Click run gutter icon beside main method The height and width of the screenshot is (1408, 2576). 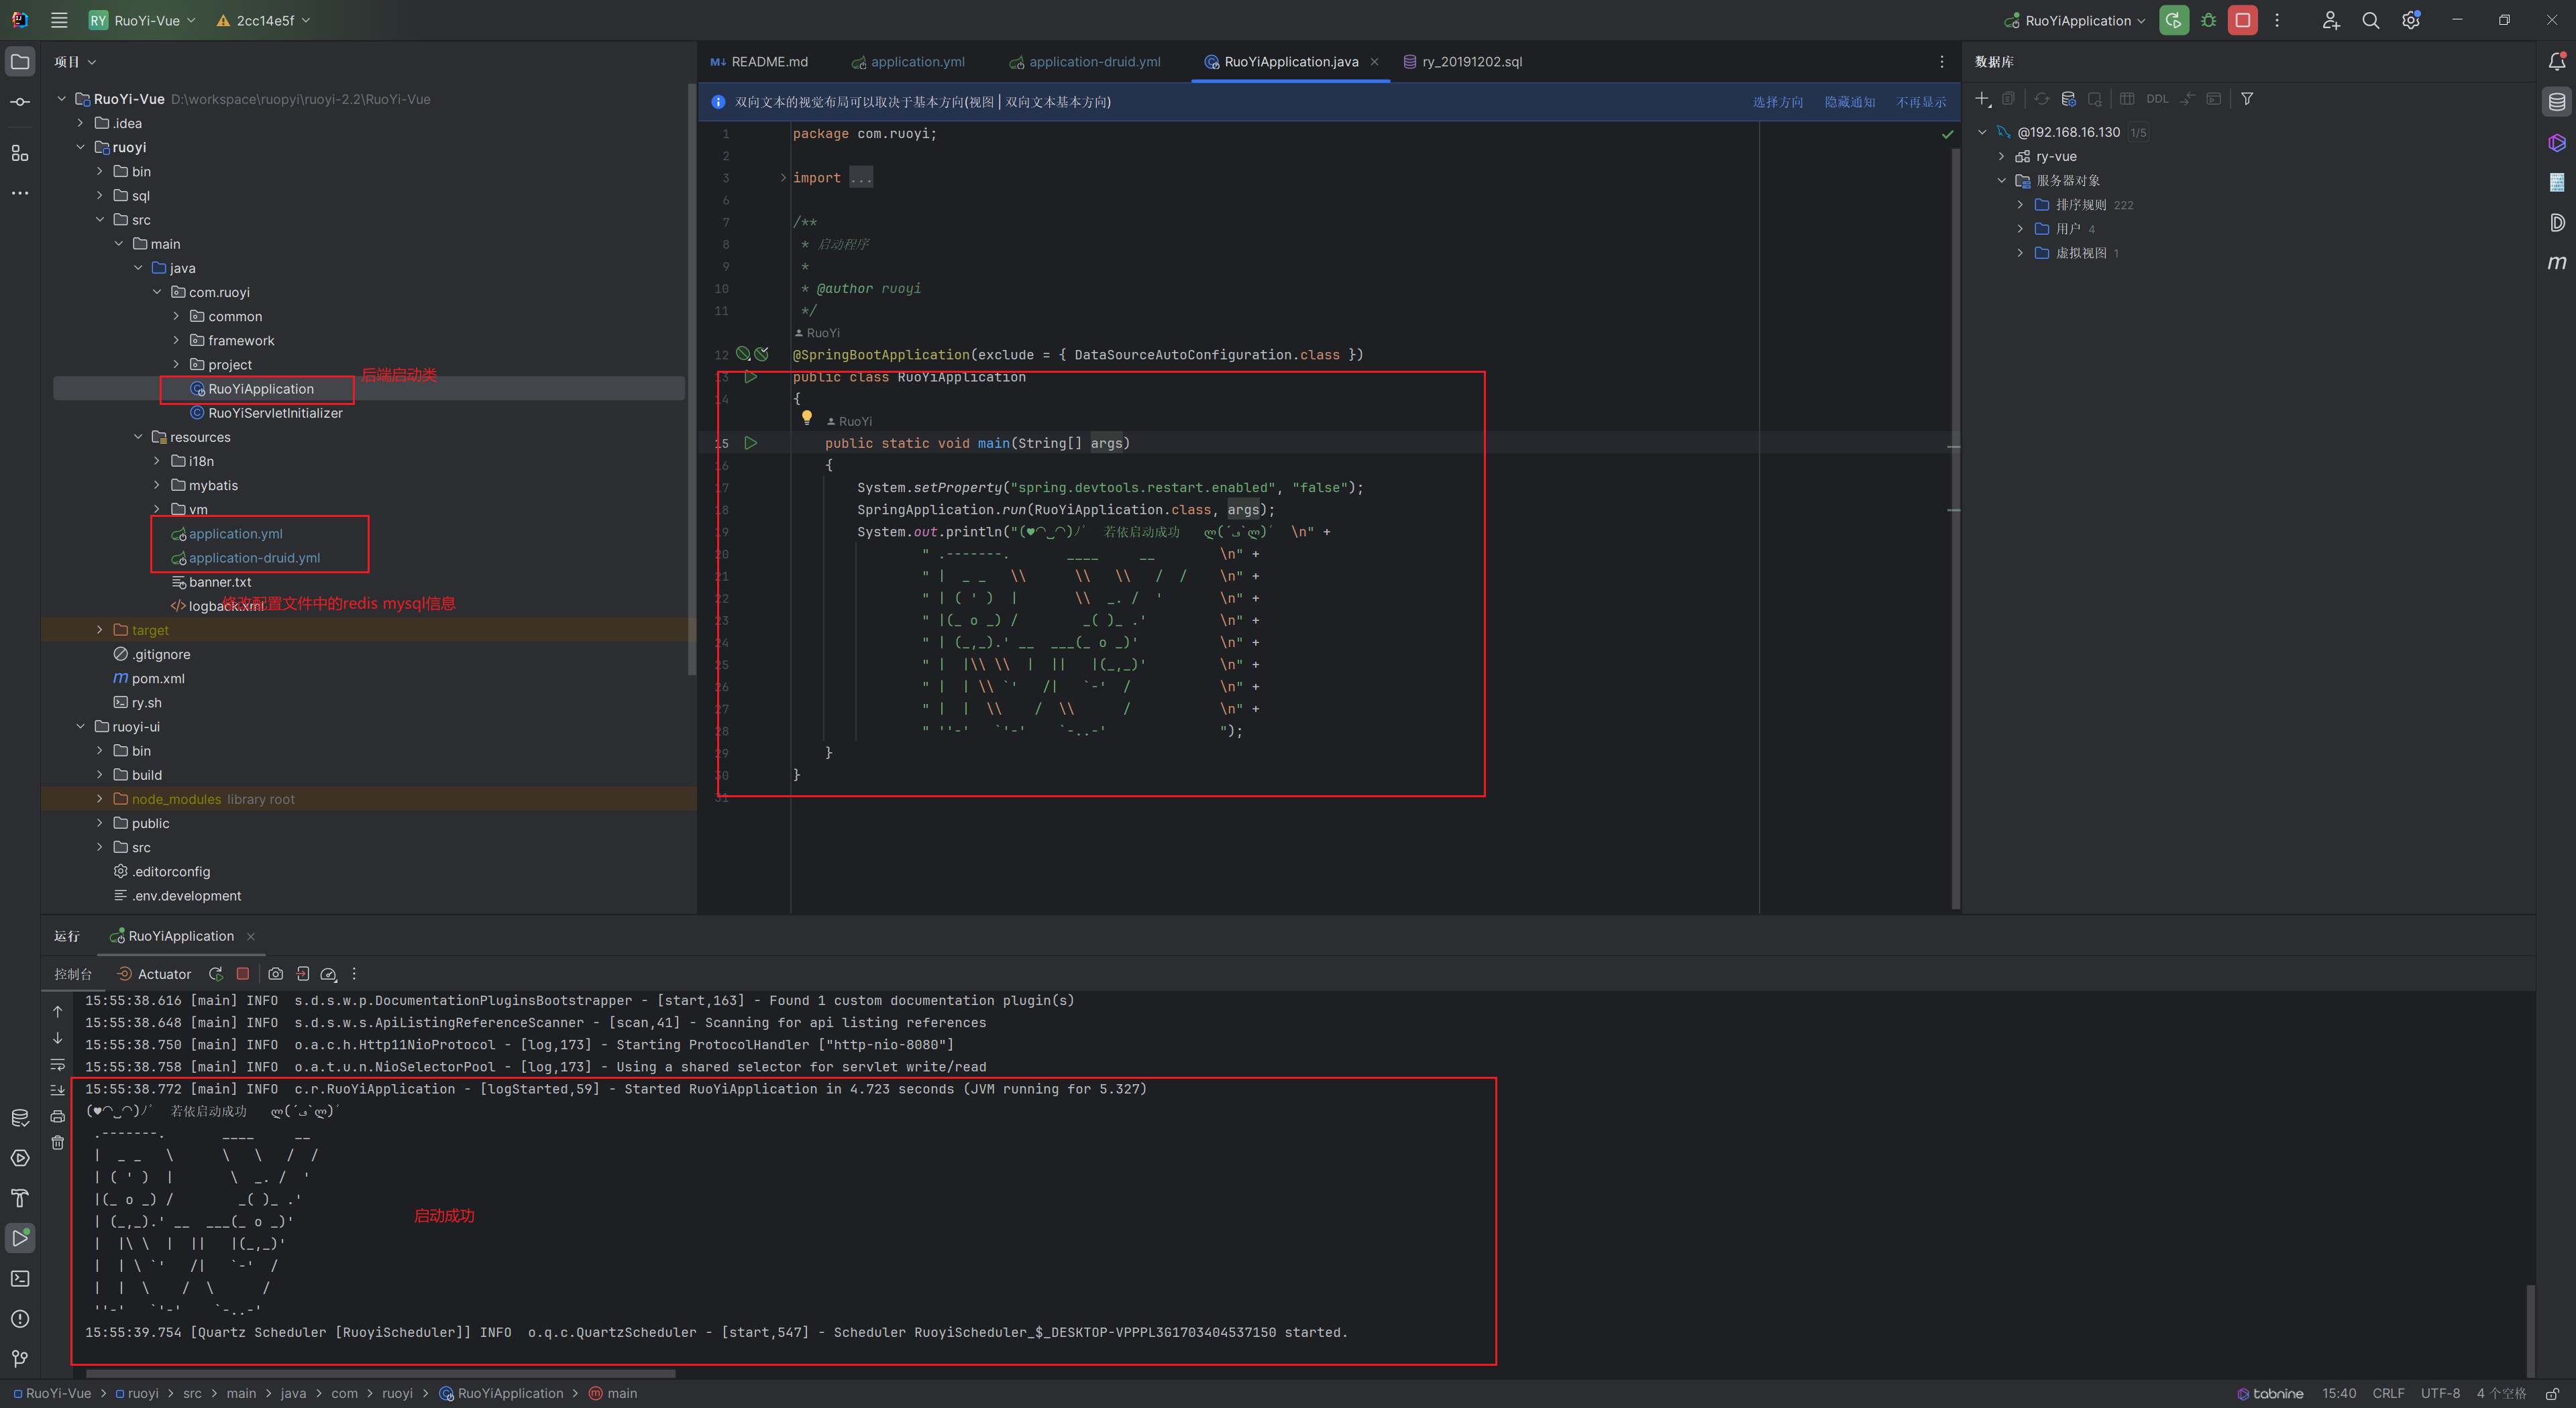tap(751, 443)
